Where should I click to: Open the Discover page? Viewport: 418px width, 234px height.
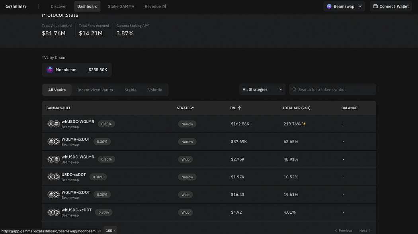click(x=59, y=6)
